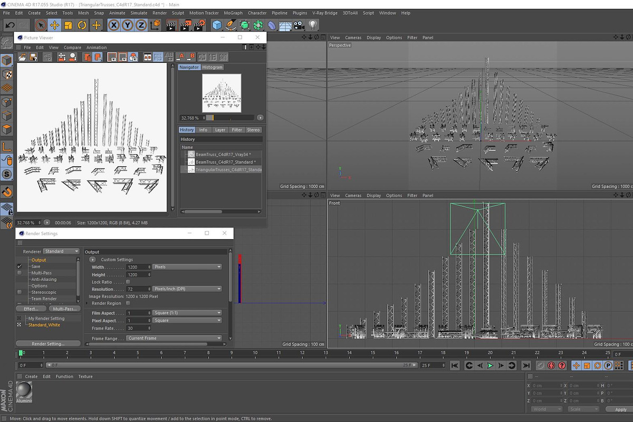Add a Floor environment object
This screenshot has width=633, height=422.
click(285, 25)
